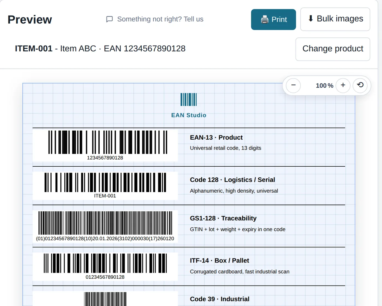Zoom in with the plus button
The image size is (382, 306).
(343, 85)
